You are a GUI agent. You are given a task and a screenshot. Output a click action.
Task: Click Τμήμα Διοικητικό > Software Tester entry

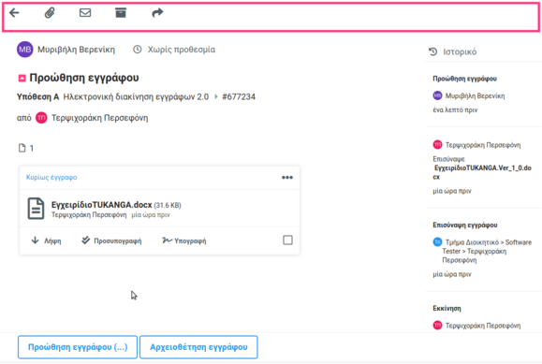(487, 251)
